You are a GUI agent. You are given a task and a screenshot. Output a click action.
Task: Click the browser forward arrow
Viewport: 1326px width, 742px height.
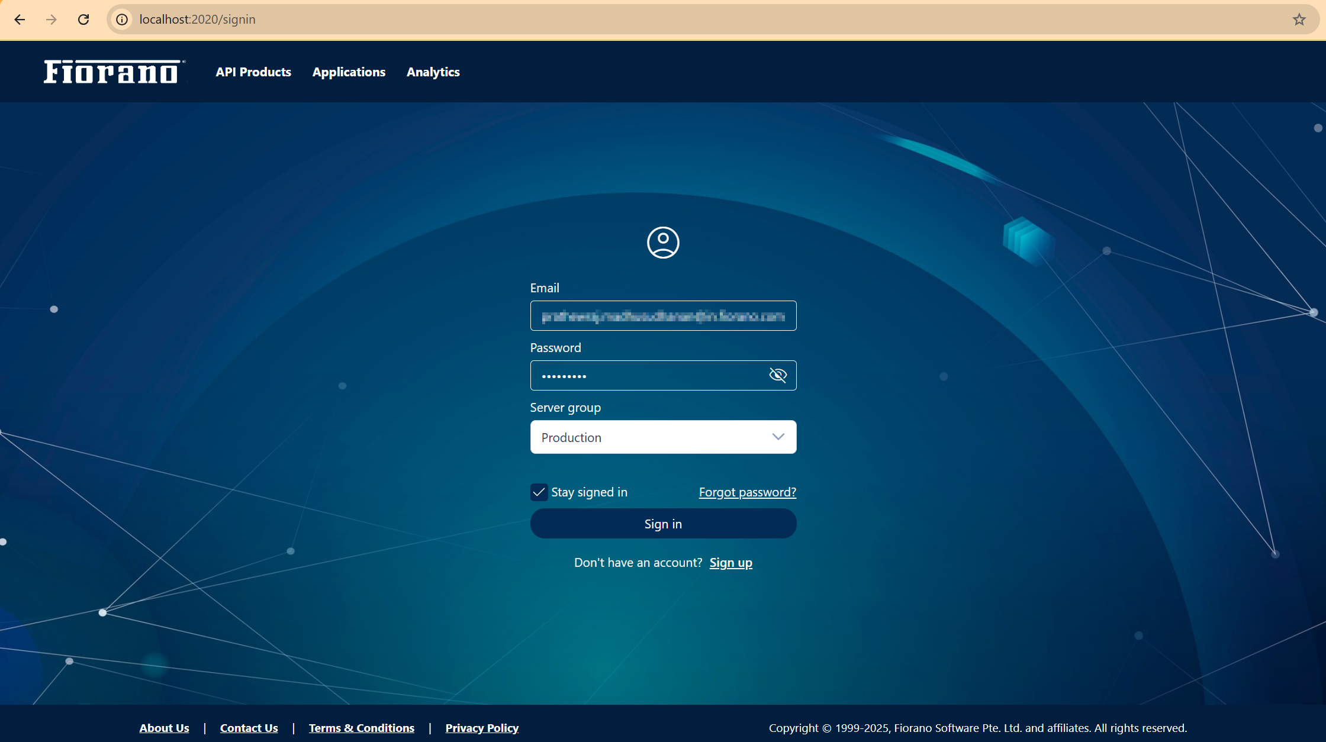pyautogui.click(x=52, y=20)
